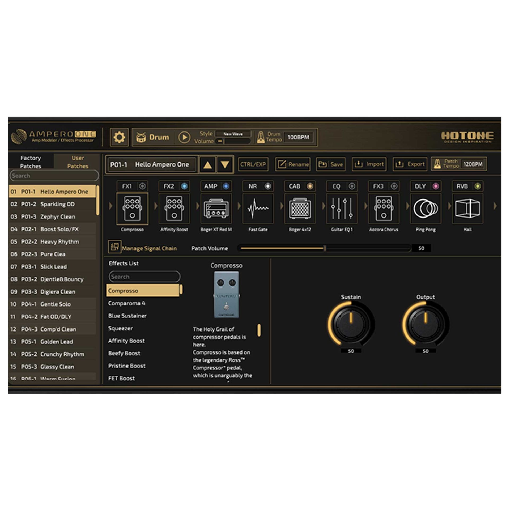The width and height of the screenshot is (510, 510).
Task: Select patch 15 Glassy Clean
Action: coord(53,367)
